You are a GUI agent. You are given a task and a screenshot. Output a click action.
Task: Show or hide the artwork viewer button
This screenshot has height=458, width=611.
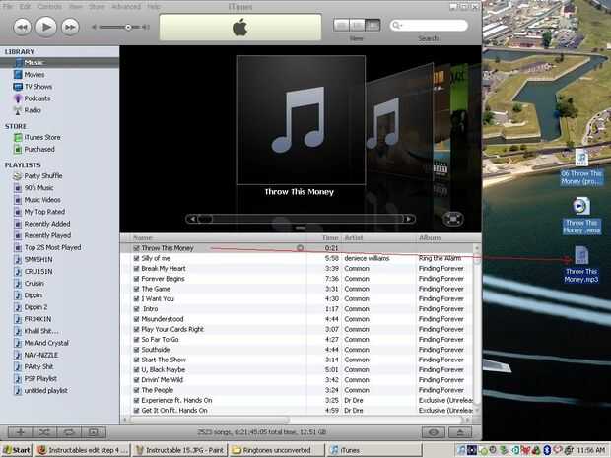pyautogui.click(x=94, y=432)
